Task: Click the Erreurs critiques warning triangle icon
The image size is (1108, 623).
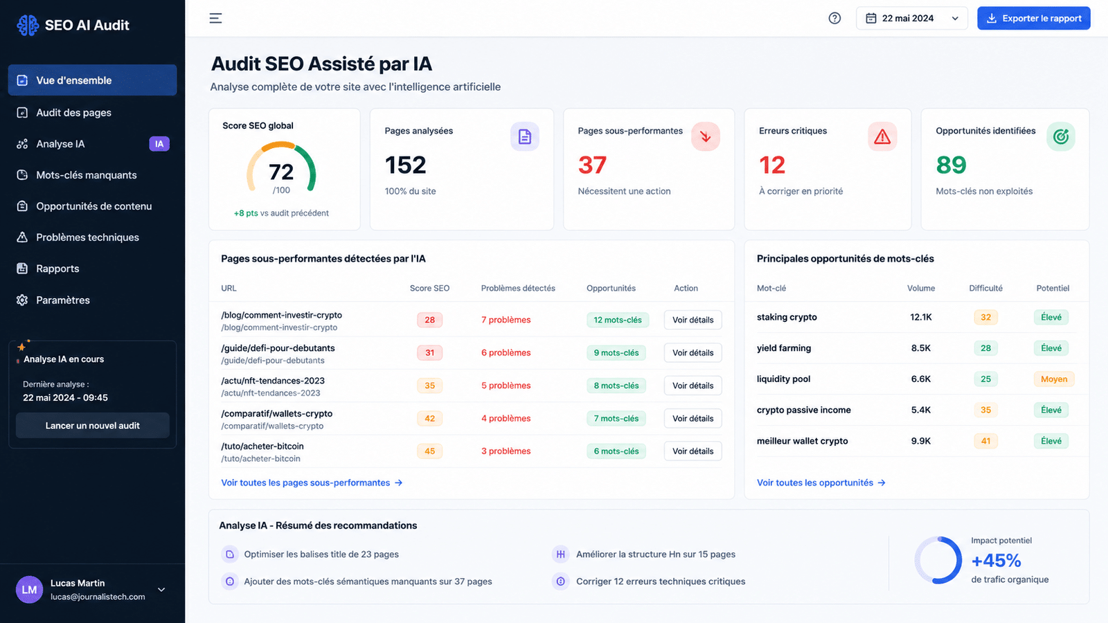Action: (x=882, y=136)
